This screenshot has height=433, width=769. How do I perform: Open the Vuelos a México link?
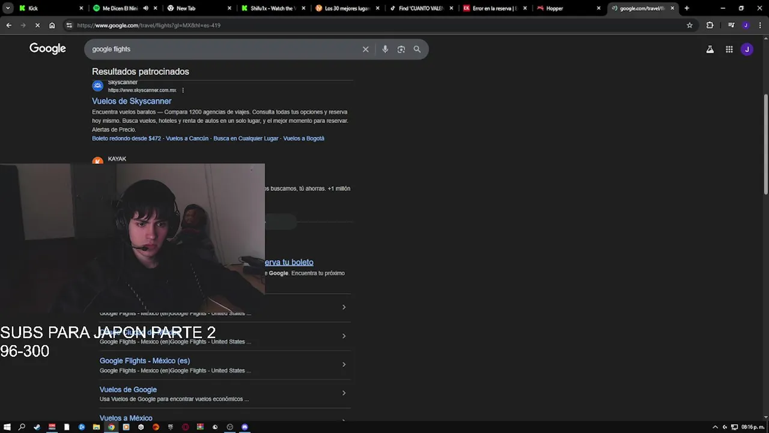tap(126, 418)
